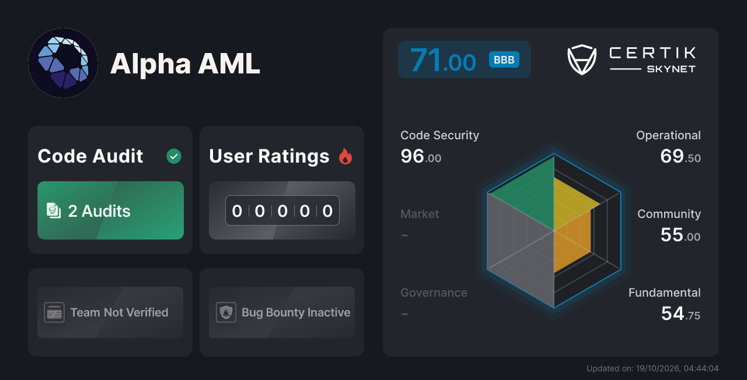
Task: Click the flame icon beside User Ratings
Action: [345, 156]
